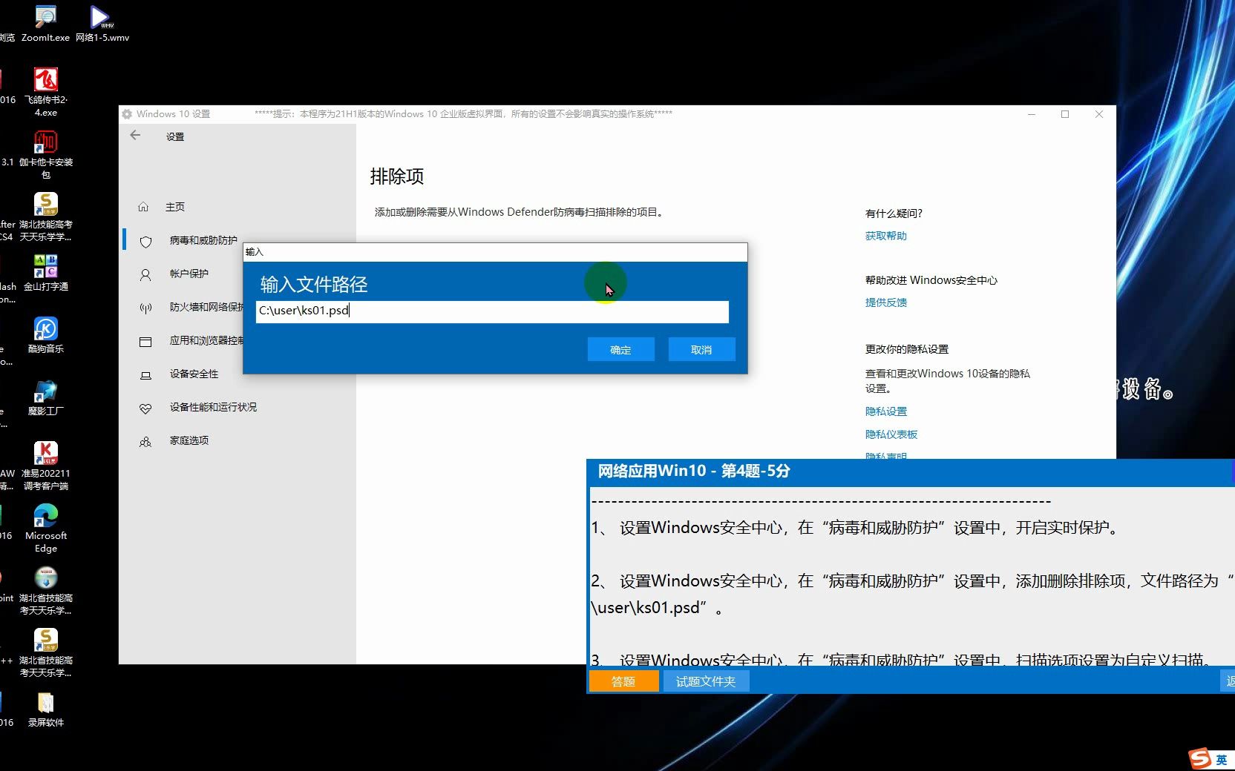This screenshot has width=1235, height=771.
Task: Open the 魔影工厂 desktop icon
Action: click(x=46, y=397)
